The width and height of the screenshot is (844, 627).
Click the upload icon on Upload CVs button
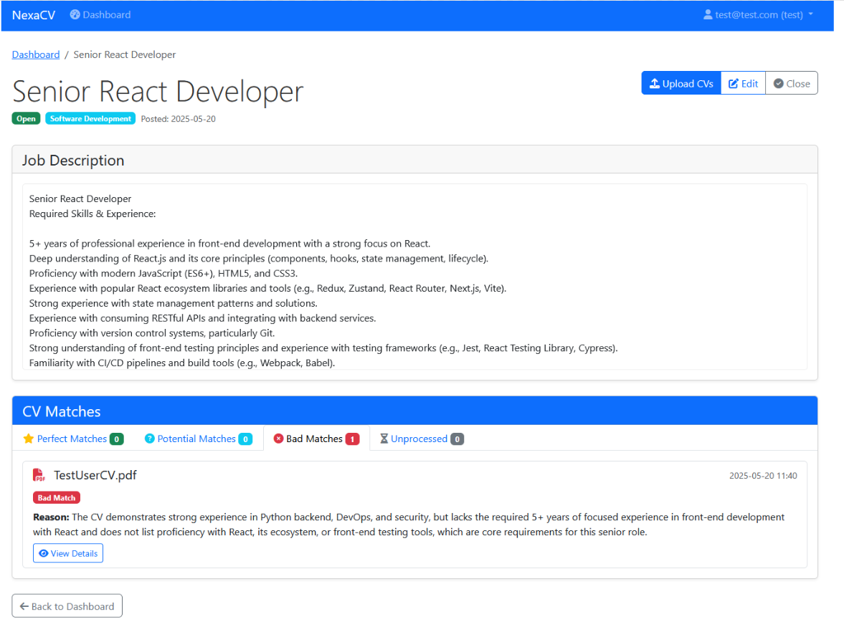click(x=656, y=82)
